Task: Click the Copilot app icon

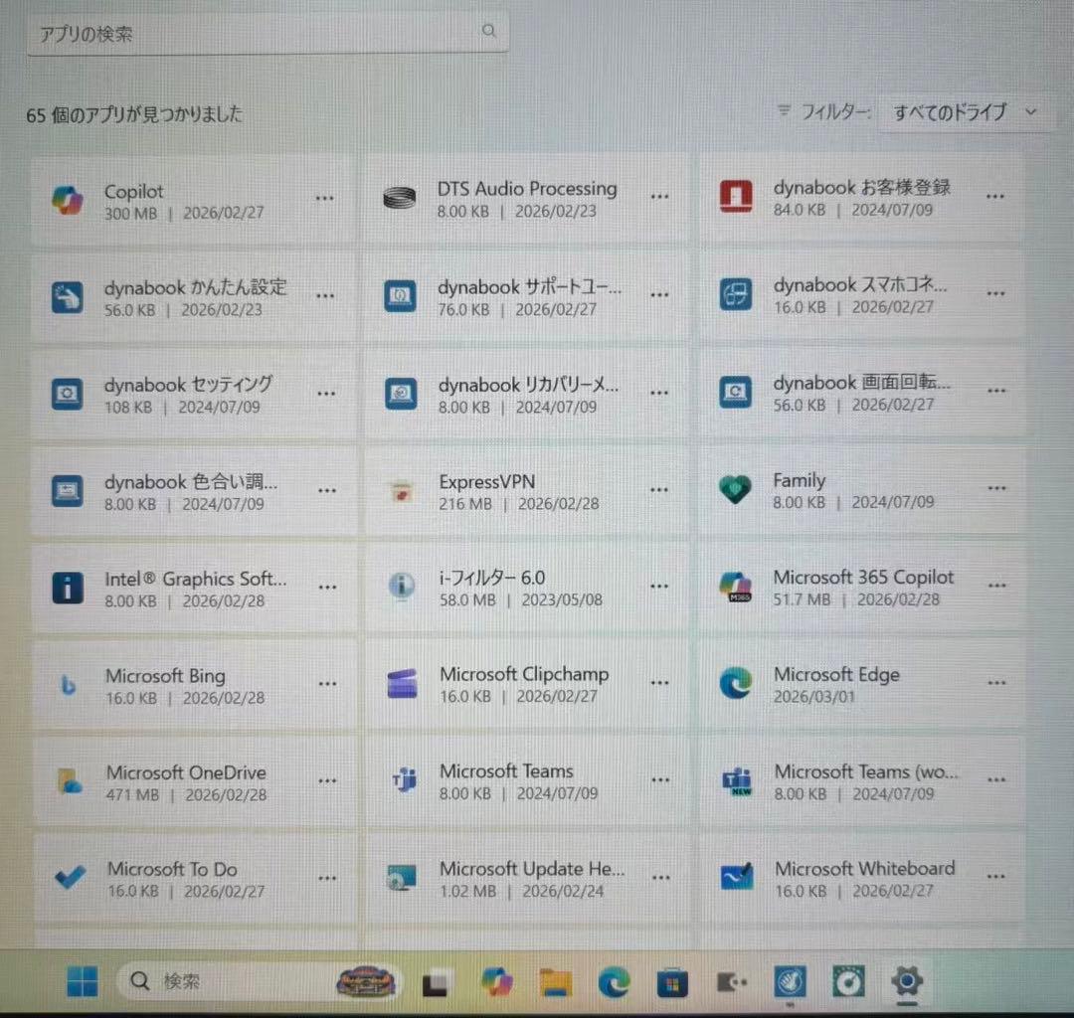Action: pyautogui.click(x=68, y=200)
